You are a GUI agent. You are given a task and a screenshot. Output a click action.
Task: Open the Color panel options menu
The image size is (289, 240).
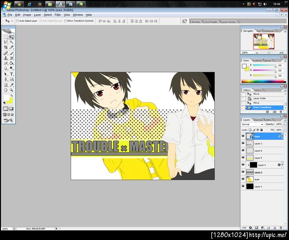click(285, 61)
